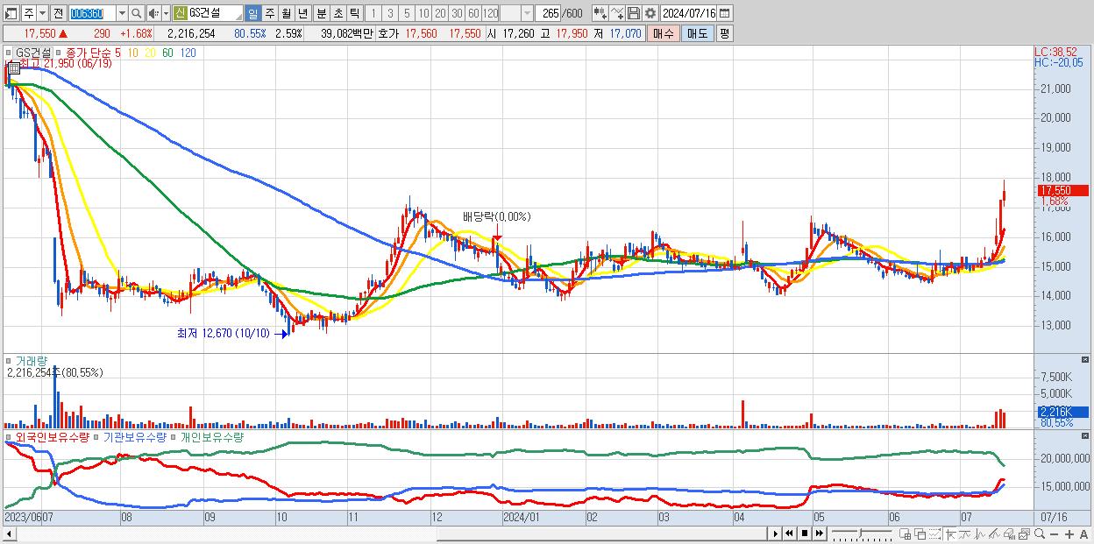Select the 30 interval button

pos(457,13)
